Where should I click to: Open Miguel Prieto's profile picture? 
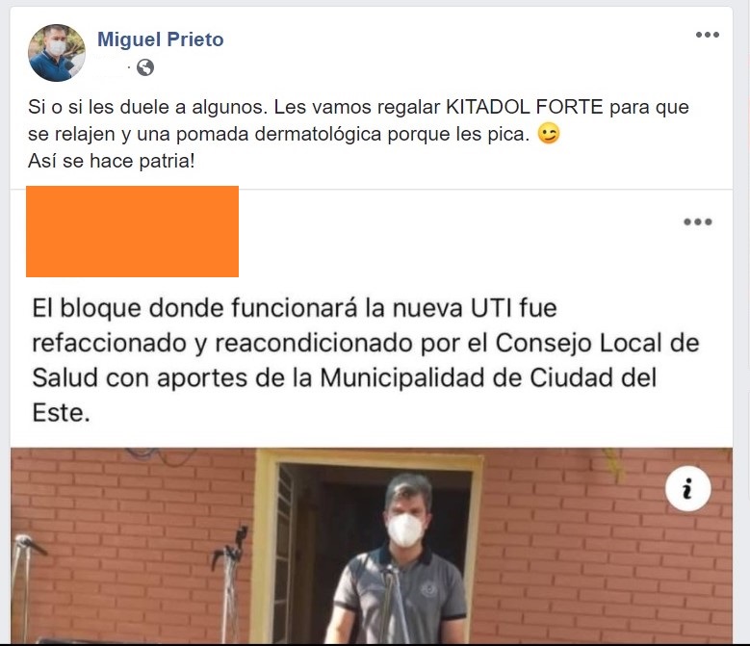click(x=57, y=53)
